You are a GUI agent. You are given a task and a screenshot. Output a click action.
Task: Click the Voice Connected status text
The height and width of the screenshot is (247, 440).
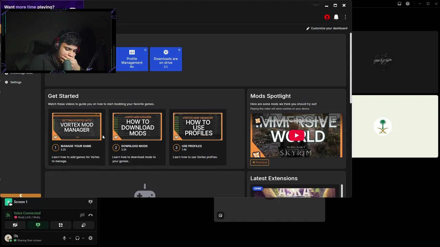[x=27, y=213]
